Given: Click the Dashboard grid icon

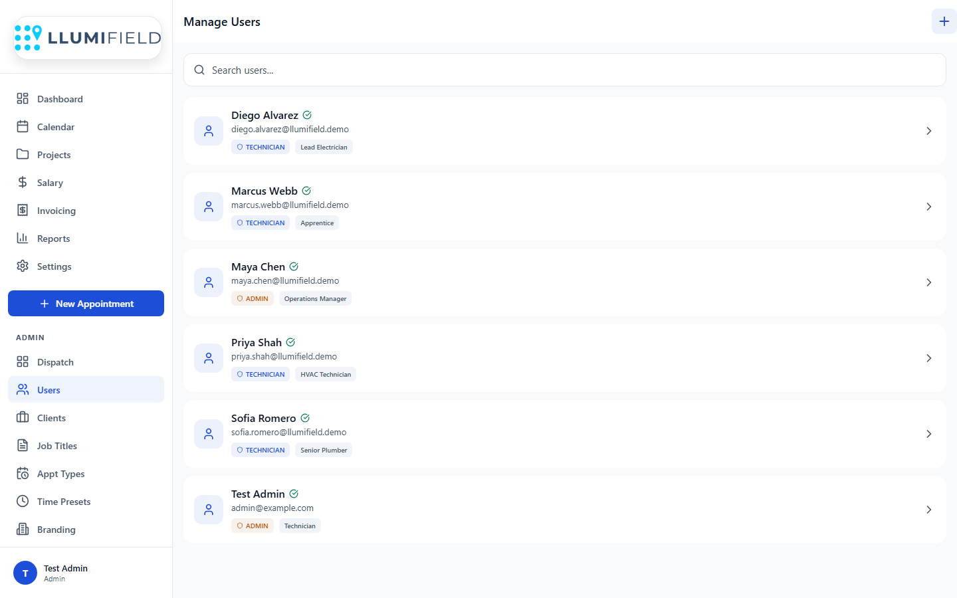Looking at the screenshot, I should coord(23,98).
